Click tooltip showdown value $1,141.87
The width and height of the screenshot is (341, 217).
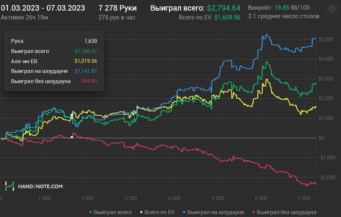86,71
